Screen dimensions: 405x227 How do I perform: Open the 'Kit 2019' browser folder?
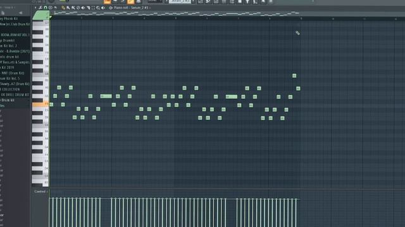point(8,67)
